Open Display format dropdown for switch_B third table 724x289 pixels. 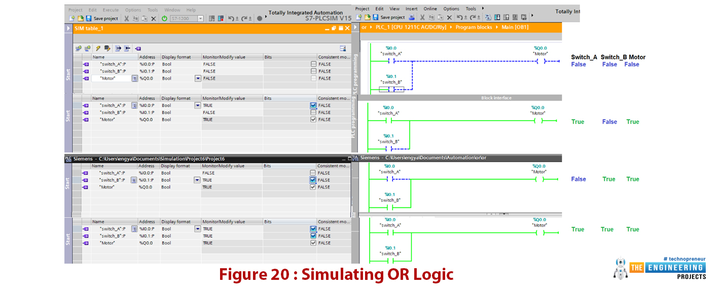(x=198, y=180)
